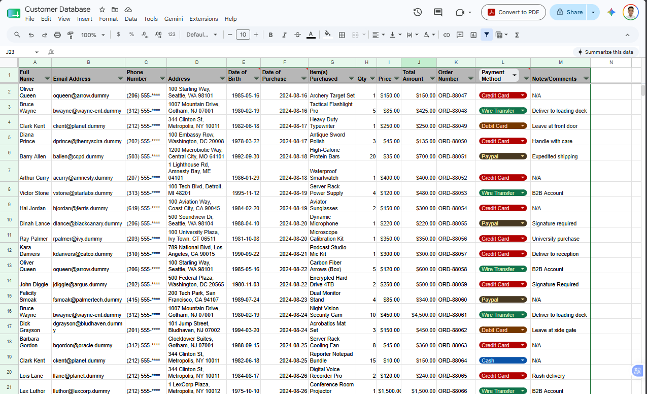View the cloud document status
The image size is (647, 394).
pos(128,10)
